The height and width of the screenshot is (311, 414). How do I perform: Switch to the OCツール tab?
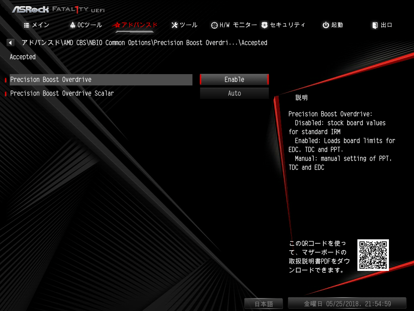[x=86, y=25]
